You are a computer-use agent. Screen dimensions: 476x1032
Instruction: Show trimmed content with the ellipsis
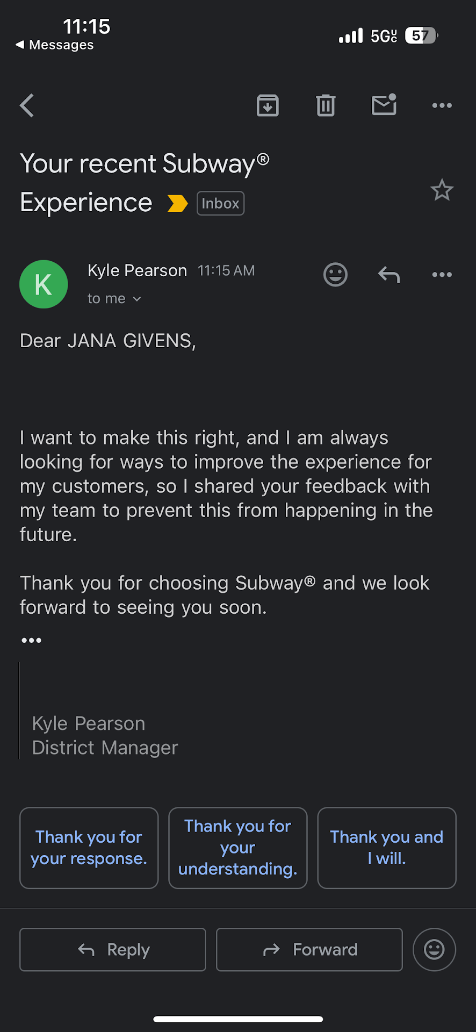pyautogui.click(x=31, y=640)
